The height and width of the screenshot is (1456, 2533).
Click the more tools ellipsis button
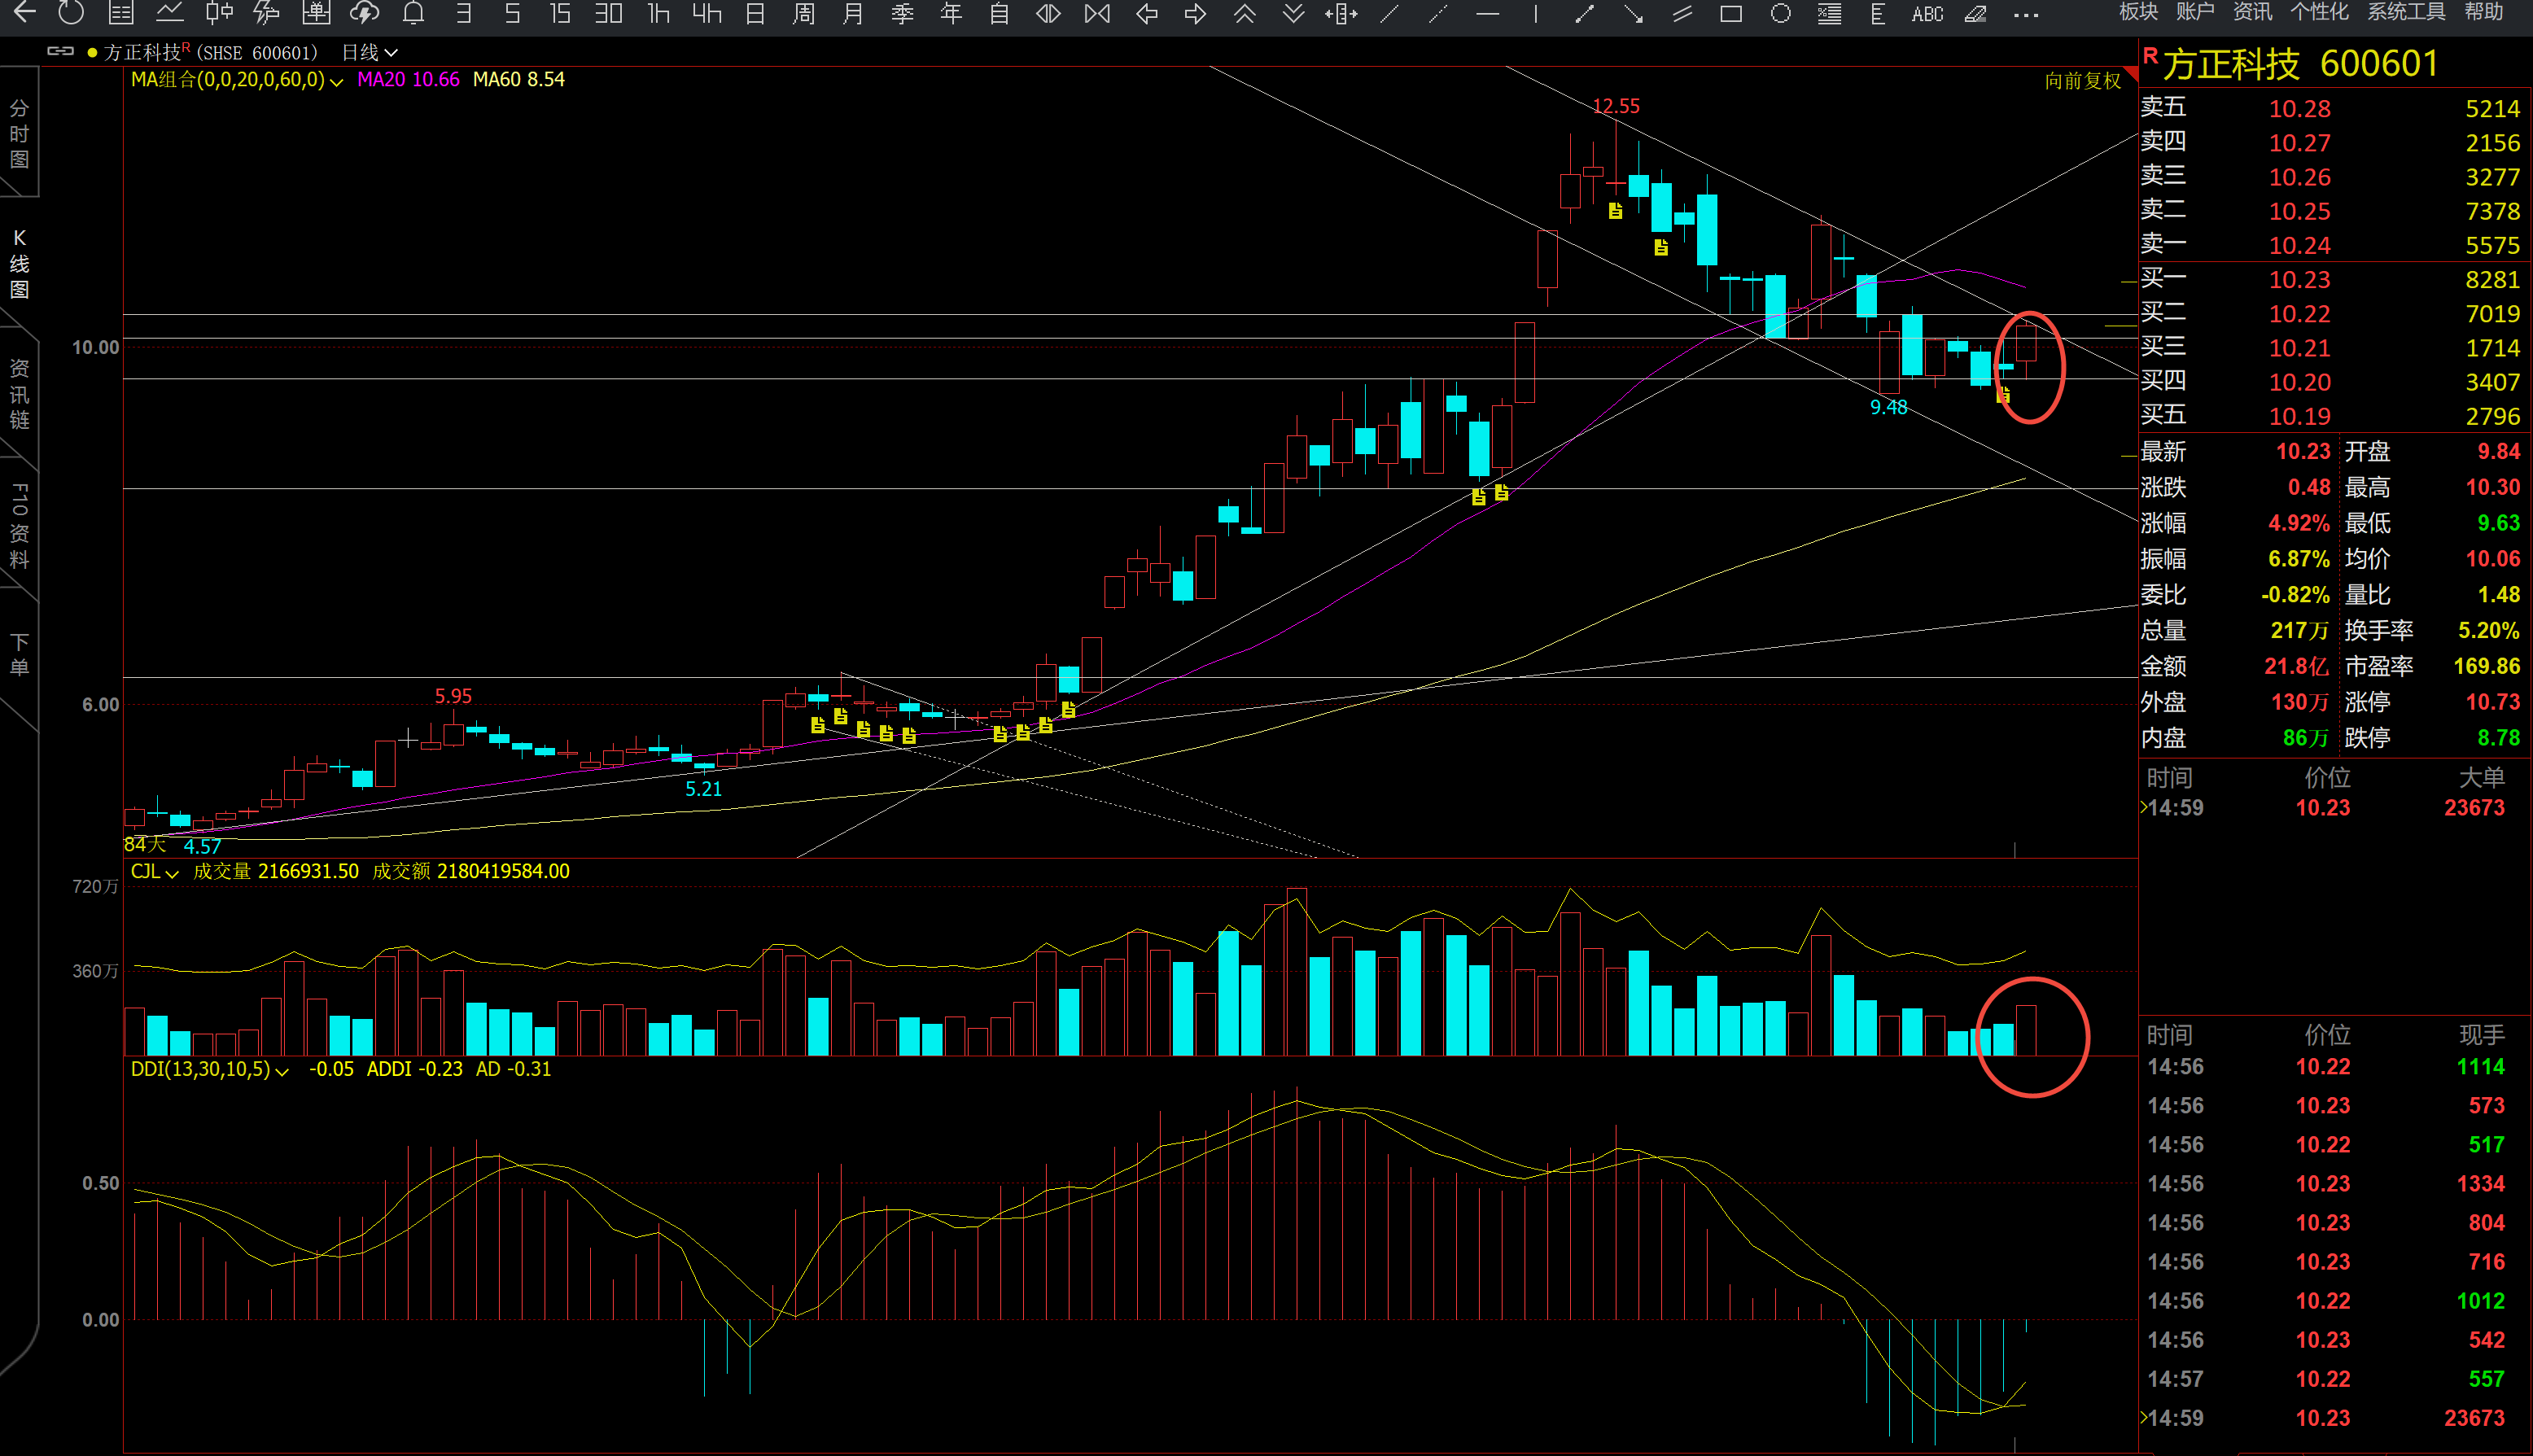(x=2025, y=14)
